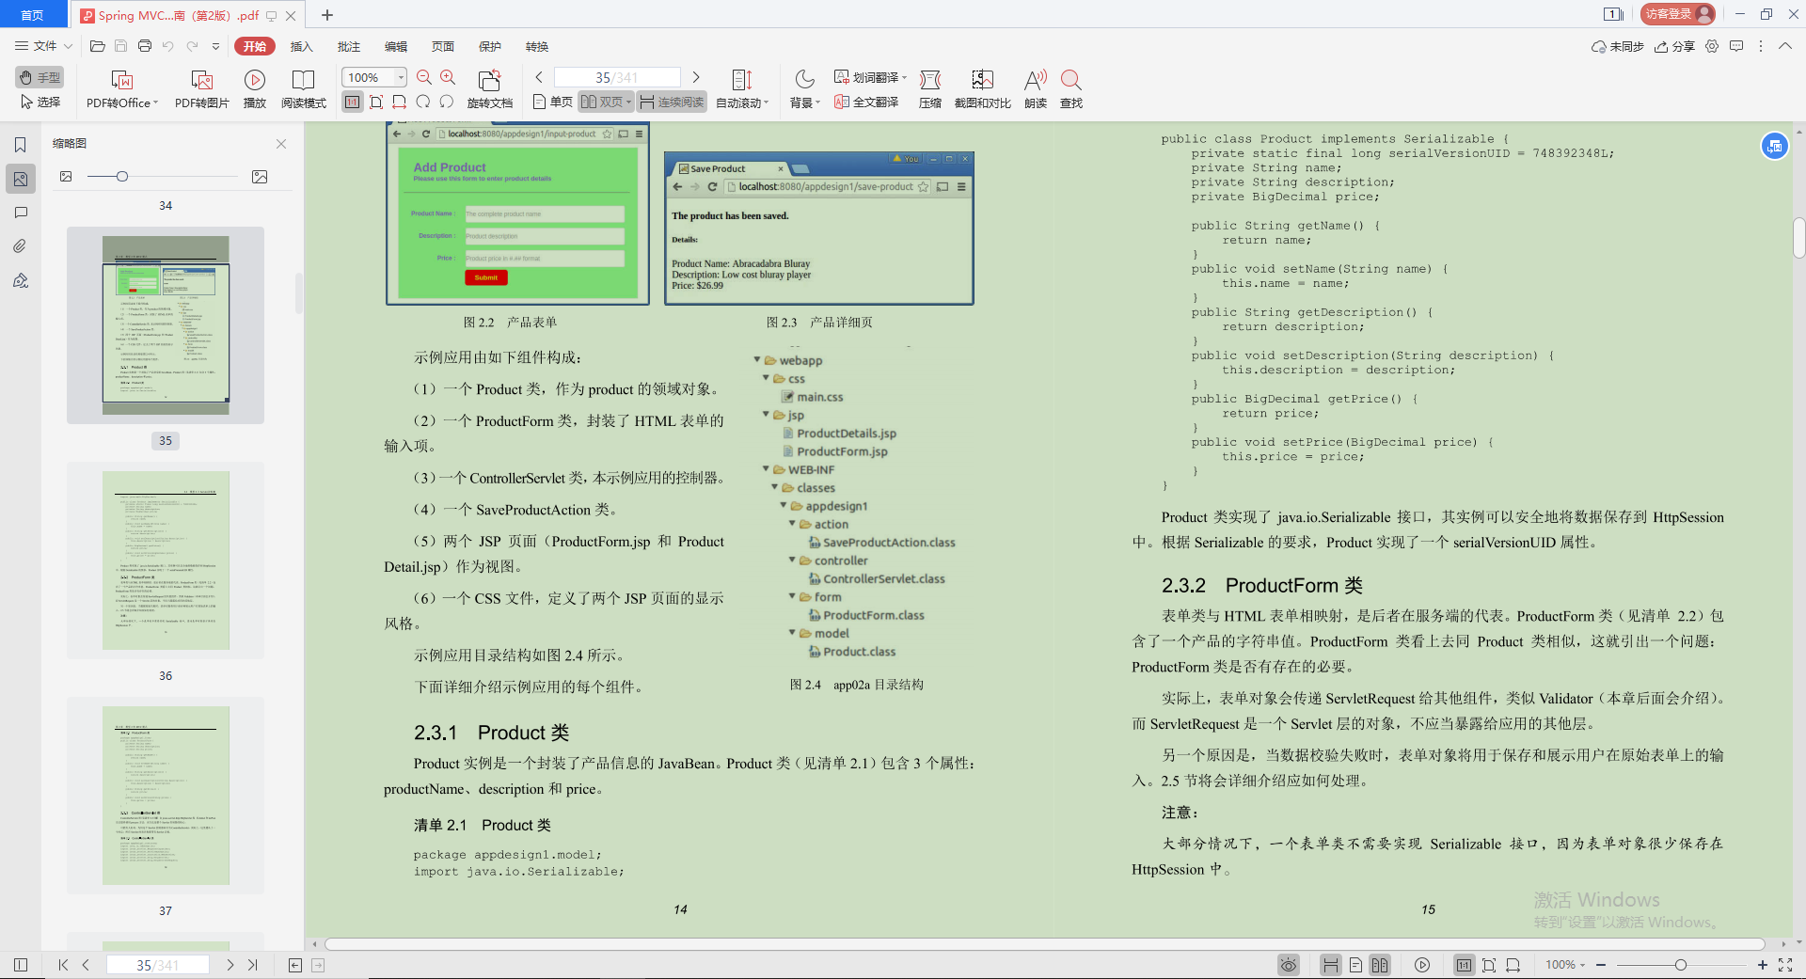
Task: Select the 批注 ribbon tab
Action: (x=349, y=46)
